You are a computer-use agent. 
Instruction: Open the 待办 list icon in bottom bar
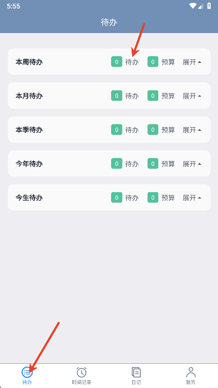pos(27,372)
